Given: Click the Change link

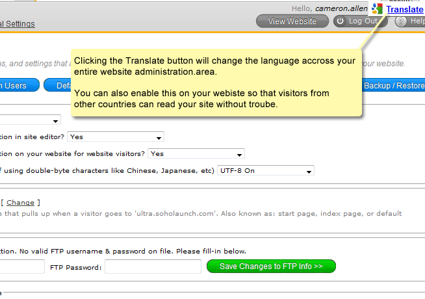Looking at the screenshot, I should [20, 203].
